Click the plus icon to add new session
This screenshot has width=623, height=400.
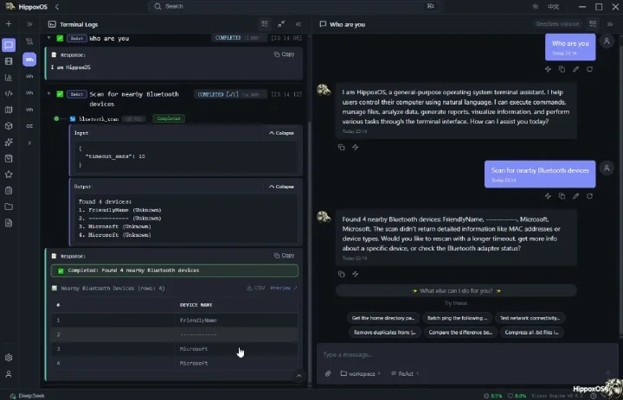click(x=9, y=24)
